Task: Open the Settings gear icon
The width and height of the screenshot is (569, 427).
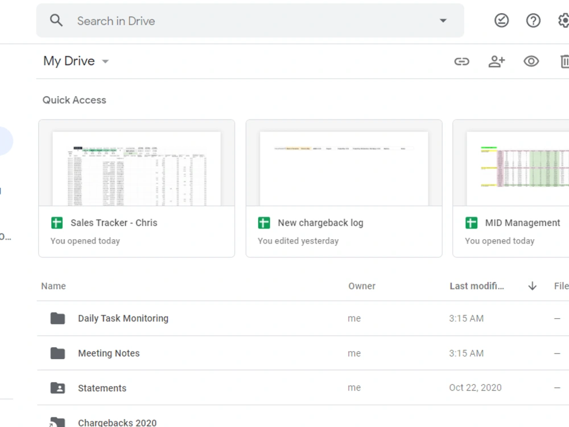Action: coord(563,20)
